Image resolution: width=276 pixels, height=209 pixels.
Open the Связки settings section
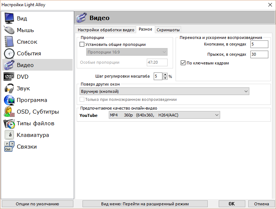[37, 146]
